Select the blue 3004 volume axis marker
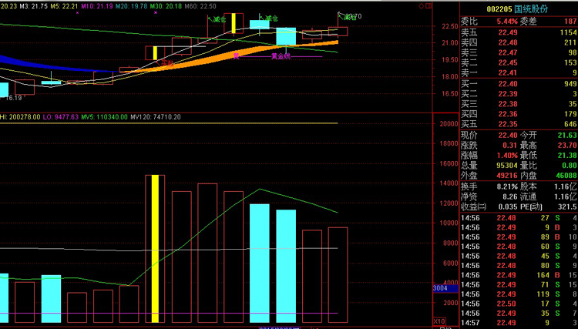Screen dimensions: 578x329 coord(446,288)
